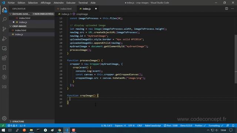Change the CRLF end of line sequence
This screenshot has height=133, width=237.
tap(140, 126)
